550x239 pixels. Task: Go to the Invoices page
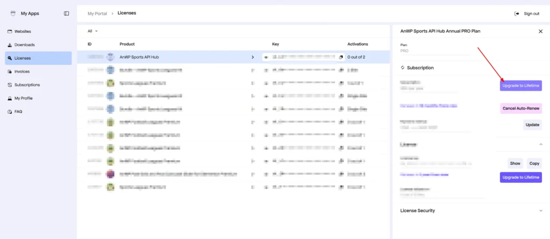pos(38,71)
